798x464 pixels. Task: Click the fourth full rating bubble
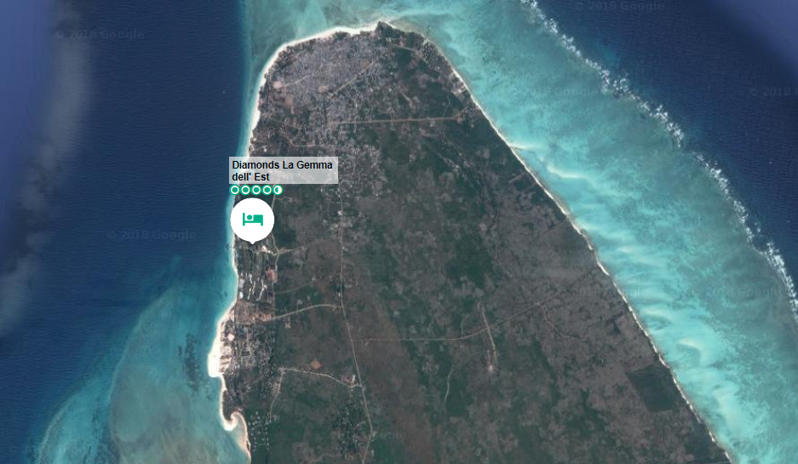[267, 190]
